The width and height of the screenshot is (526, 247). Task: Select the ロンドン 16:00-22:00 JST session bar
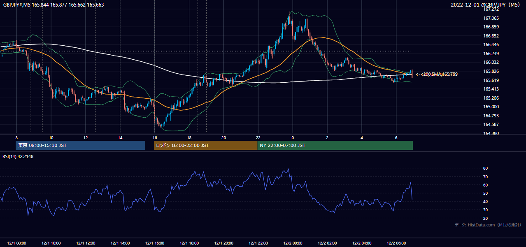205,145
